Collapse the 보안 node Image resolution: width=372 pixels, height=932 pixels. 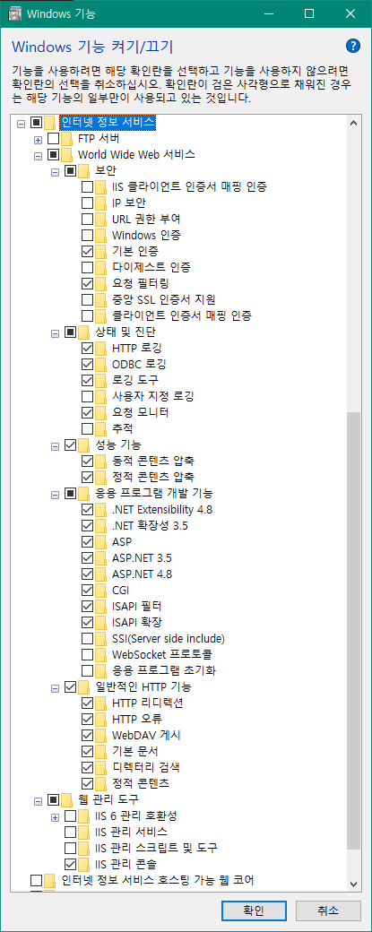click(56, 172)
